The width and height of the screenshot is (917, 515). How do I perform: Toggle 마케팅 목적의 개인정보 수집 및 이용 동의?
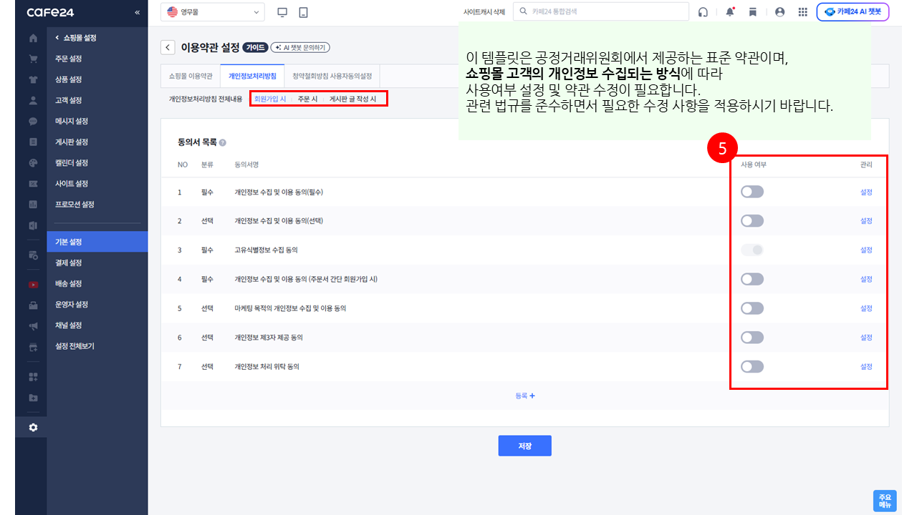(752, 308)
